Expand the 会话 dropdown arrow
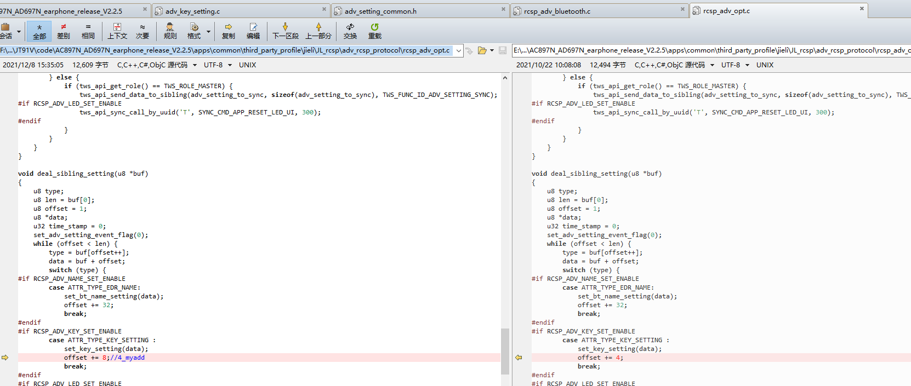This screenshot has height=386, width=911. (x=19, y=31)
